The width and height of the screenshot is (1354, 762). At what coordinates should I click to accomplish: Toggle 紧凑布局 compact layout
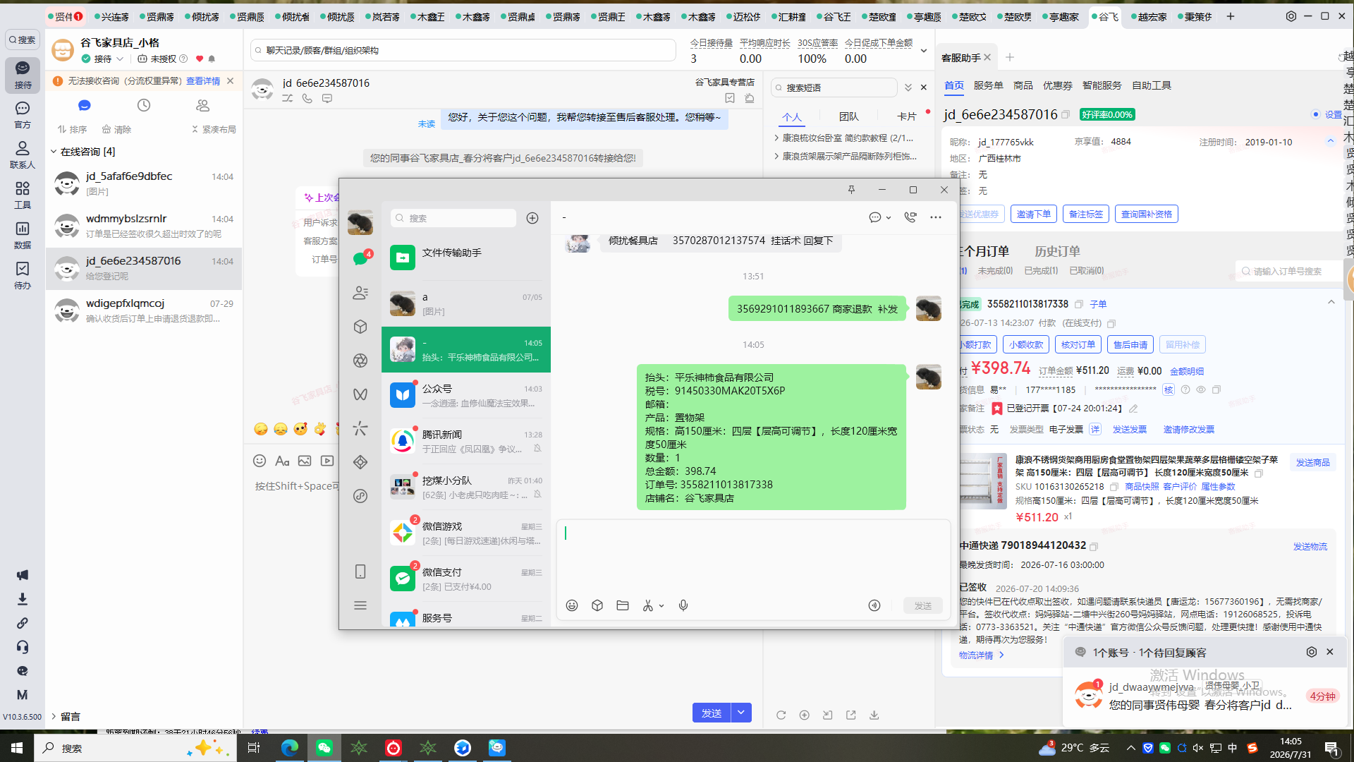tap(214, 129)
